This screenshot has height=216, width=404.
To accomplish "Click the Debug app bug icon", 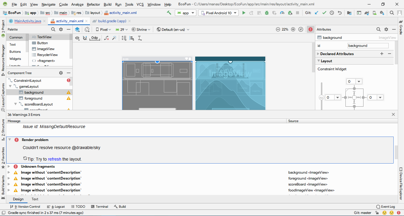I will click(267, 13).
